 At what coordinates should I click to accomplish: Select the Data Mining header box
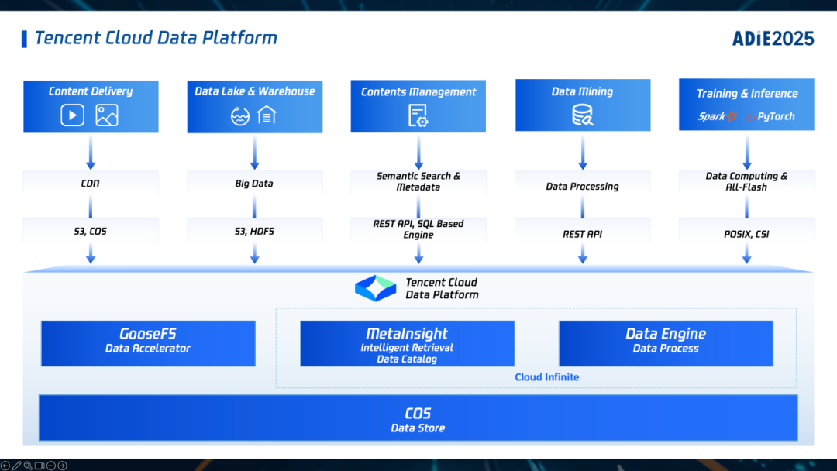(x=583, y=105)
